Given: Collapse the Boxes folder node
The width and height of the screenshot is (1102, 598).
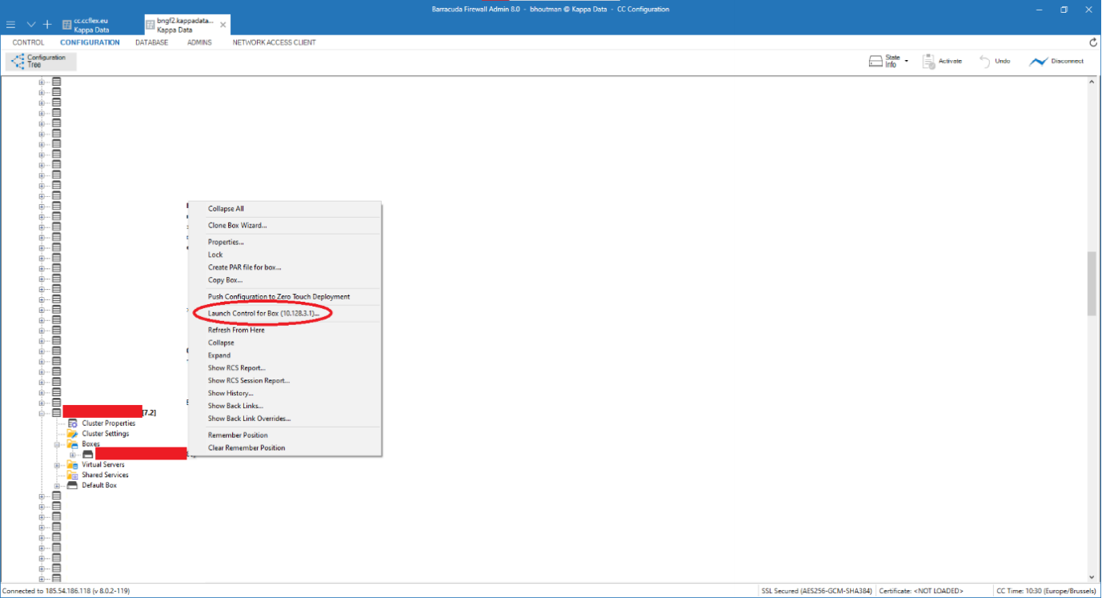Looking at the screenshot, I should pos(57,444).
